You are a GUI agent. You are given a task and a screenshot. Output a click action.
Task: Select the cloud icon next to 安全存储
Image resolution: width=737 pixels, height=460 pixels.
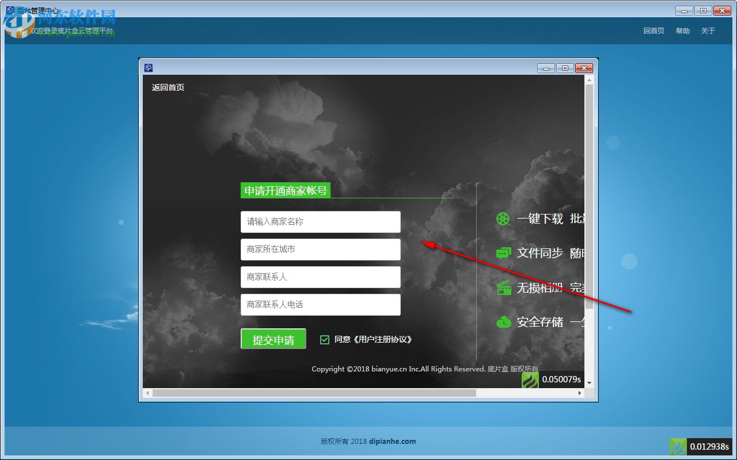504,322
